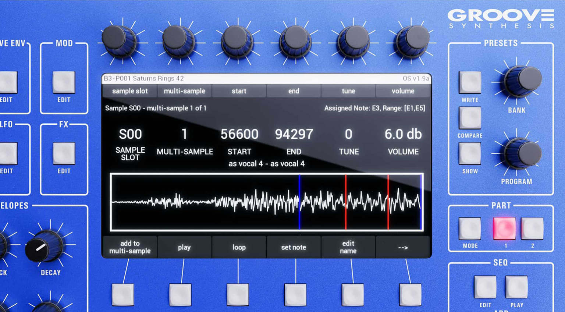Deactivate the glowing Part 1 button
565x312 pixels.
pyautogui.click(x=504, y=228)
